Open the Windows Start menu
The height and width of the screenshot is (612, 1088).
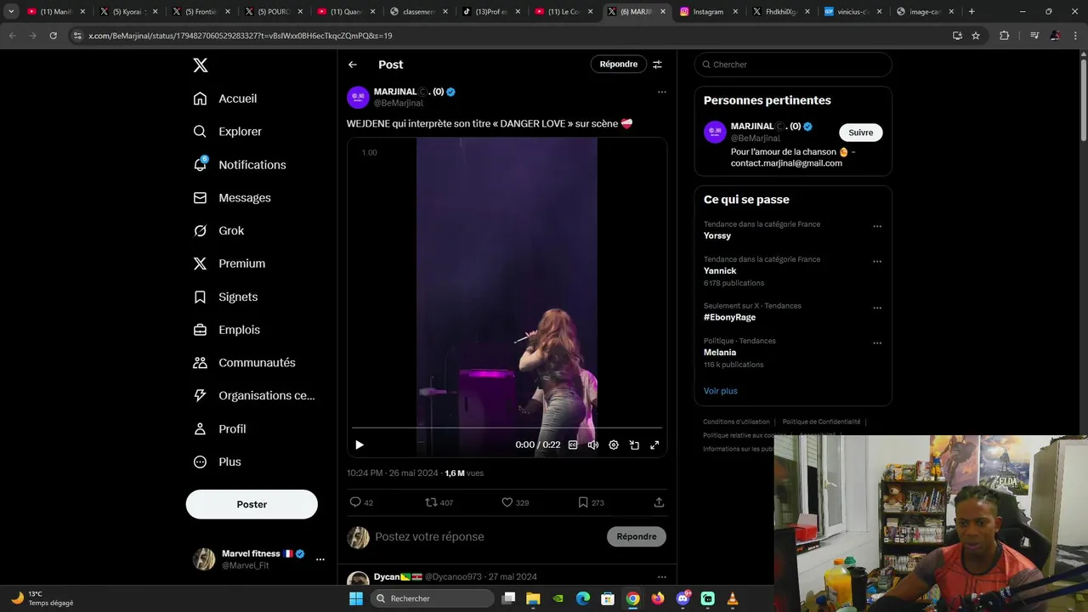(x=356, y=598)
